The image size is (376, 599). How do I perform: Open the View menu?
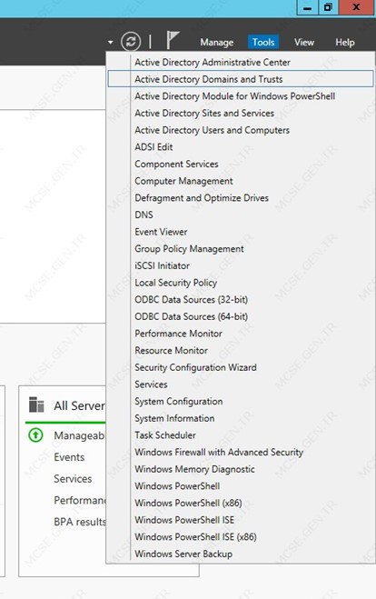[x=304, y=42]
